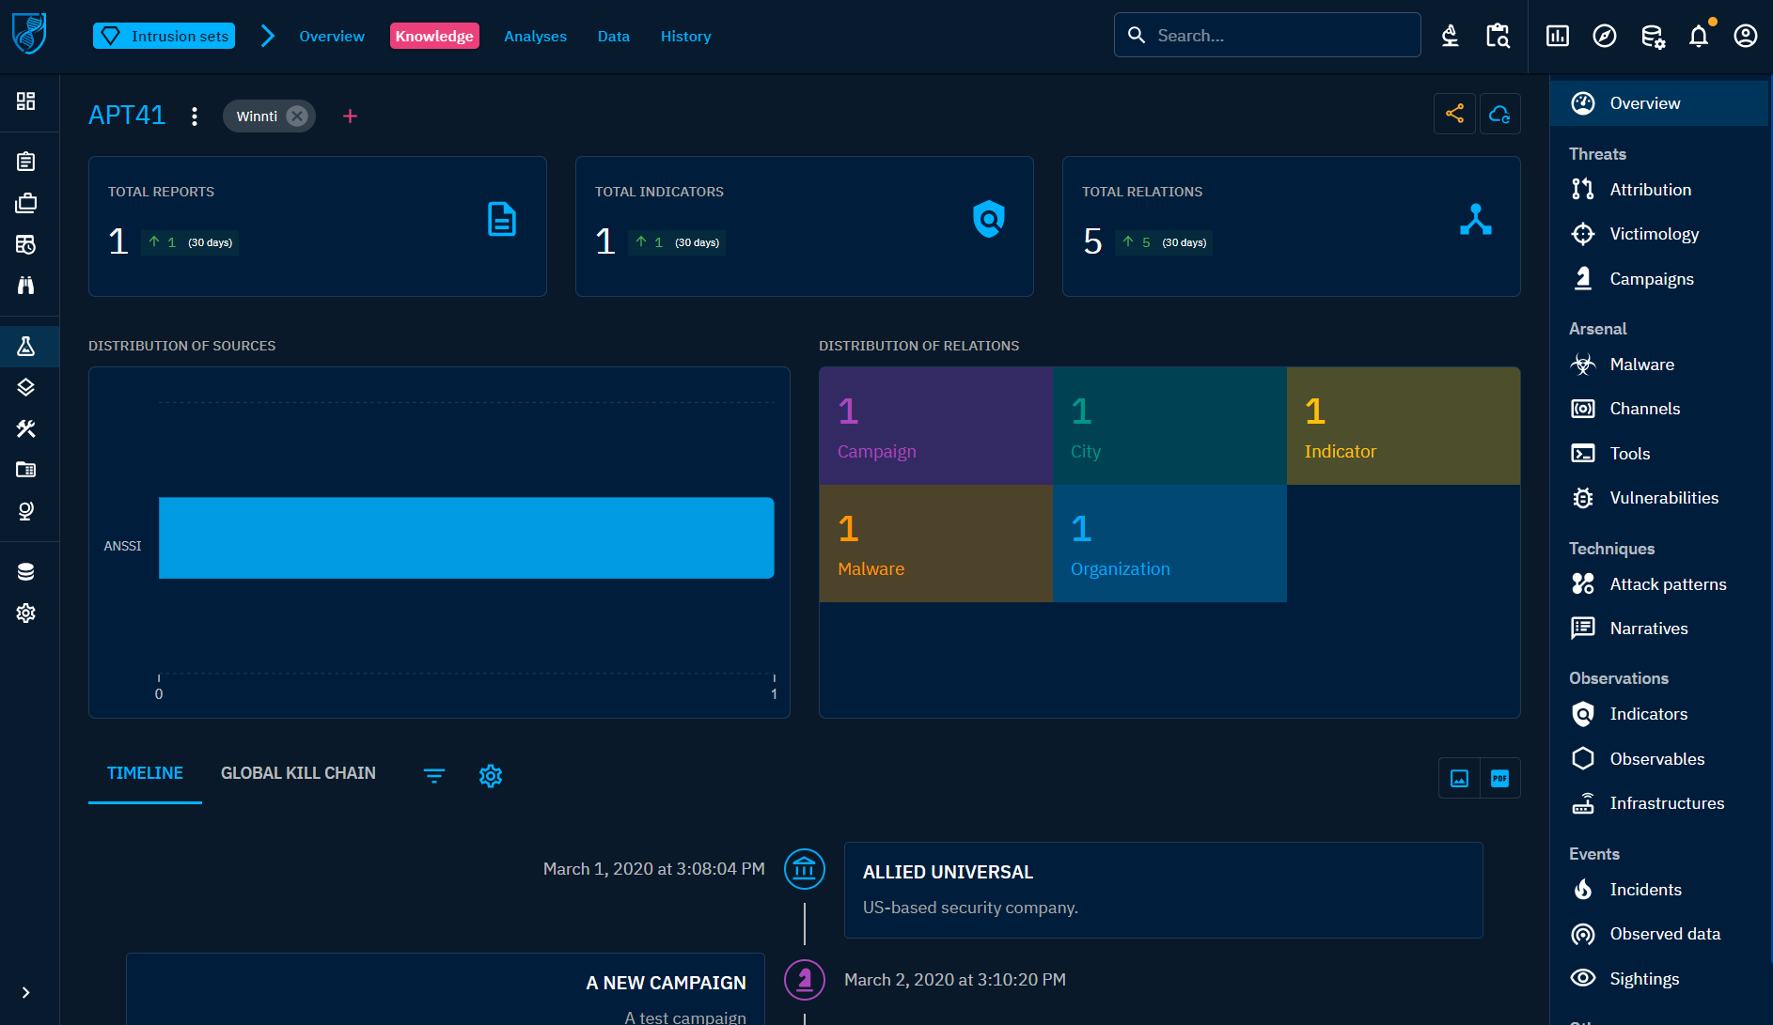Click the breadcrumb chevron after Intrusion sets
The width and height of the screenshot is (1773, 1025).
(x=268, y=37)
